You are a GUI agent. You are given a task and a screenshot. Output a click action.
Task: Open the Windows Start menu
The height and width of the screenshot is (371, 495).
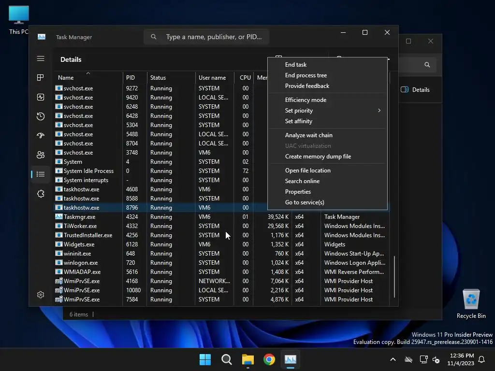tap(205, 359)
